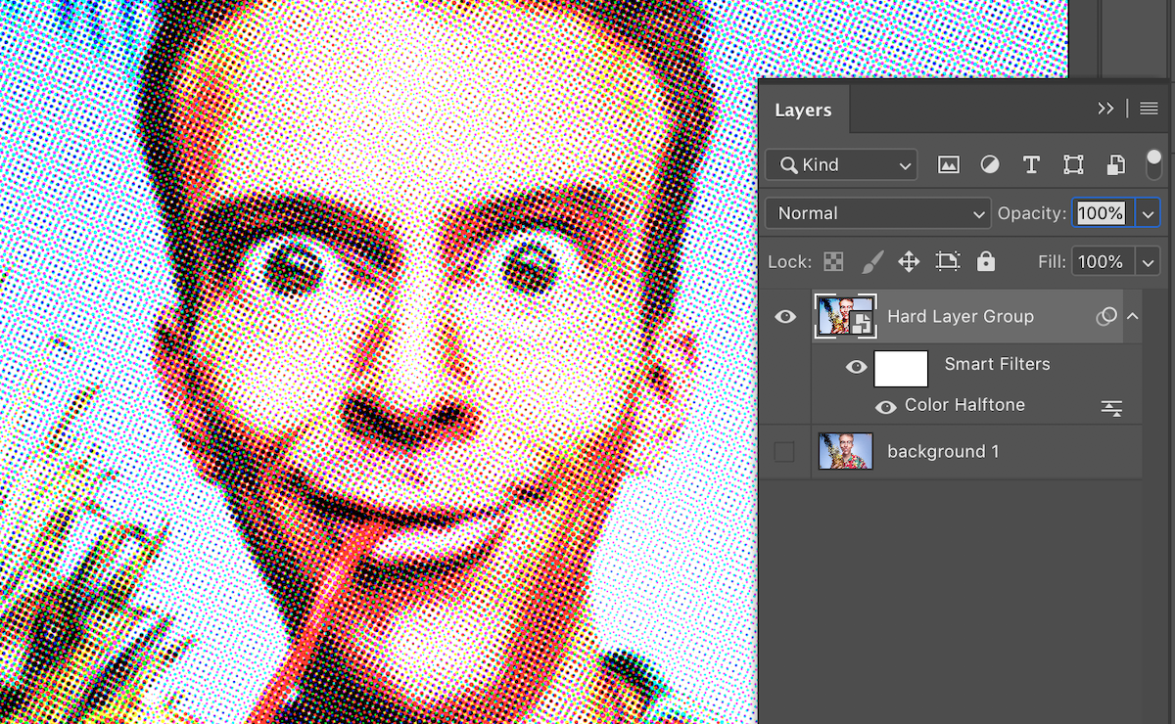The width and height of the screenshot is (1175, 724).
Task: Open the blend mode dropdown showing Normal
Action: point(877,212)
